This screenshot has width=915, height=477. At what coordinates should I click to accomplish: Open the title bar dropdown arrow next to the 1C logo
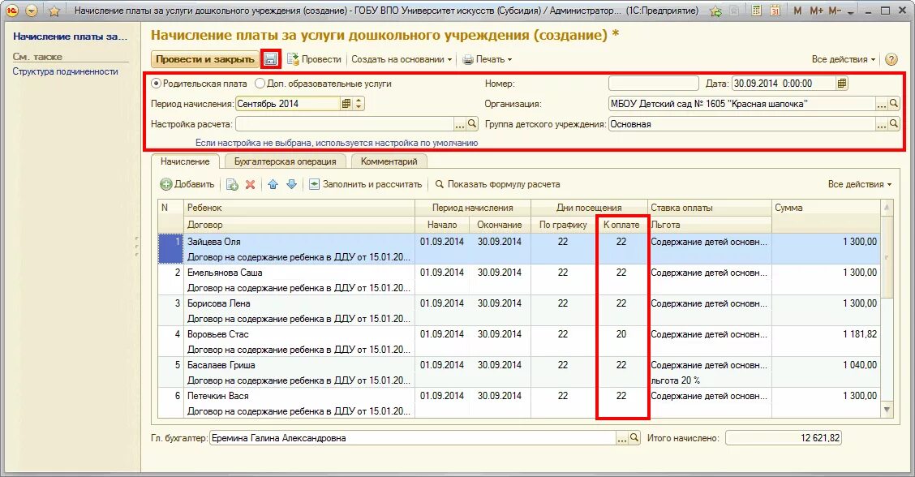(32, 11)
